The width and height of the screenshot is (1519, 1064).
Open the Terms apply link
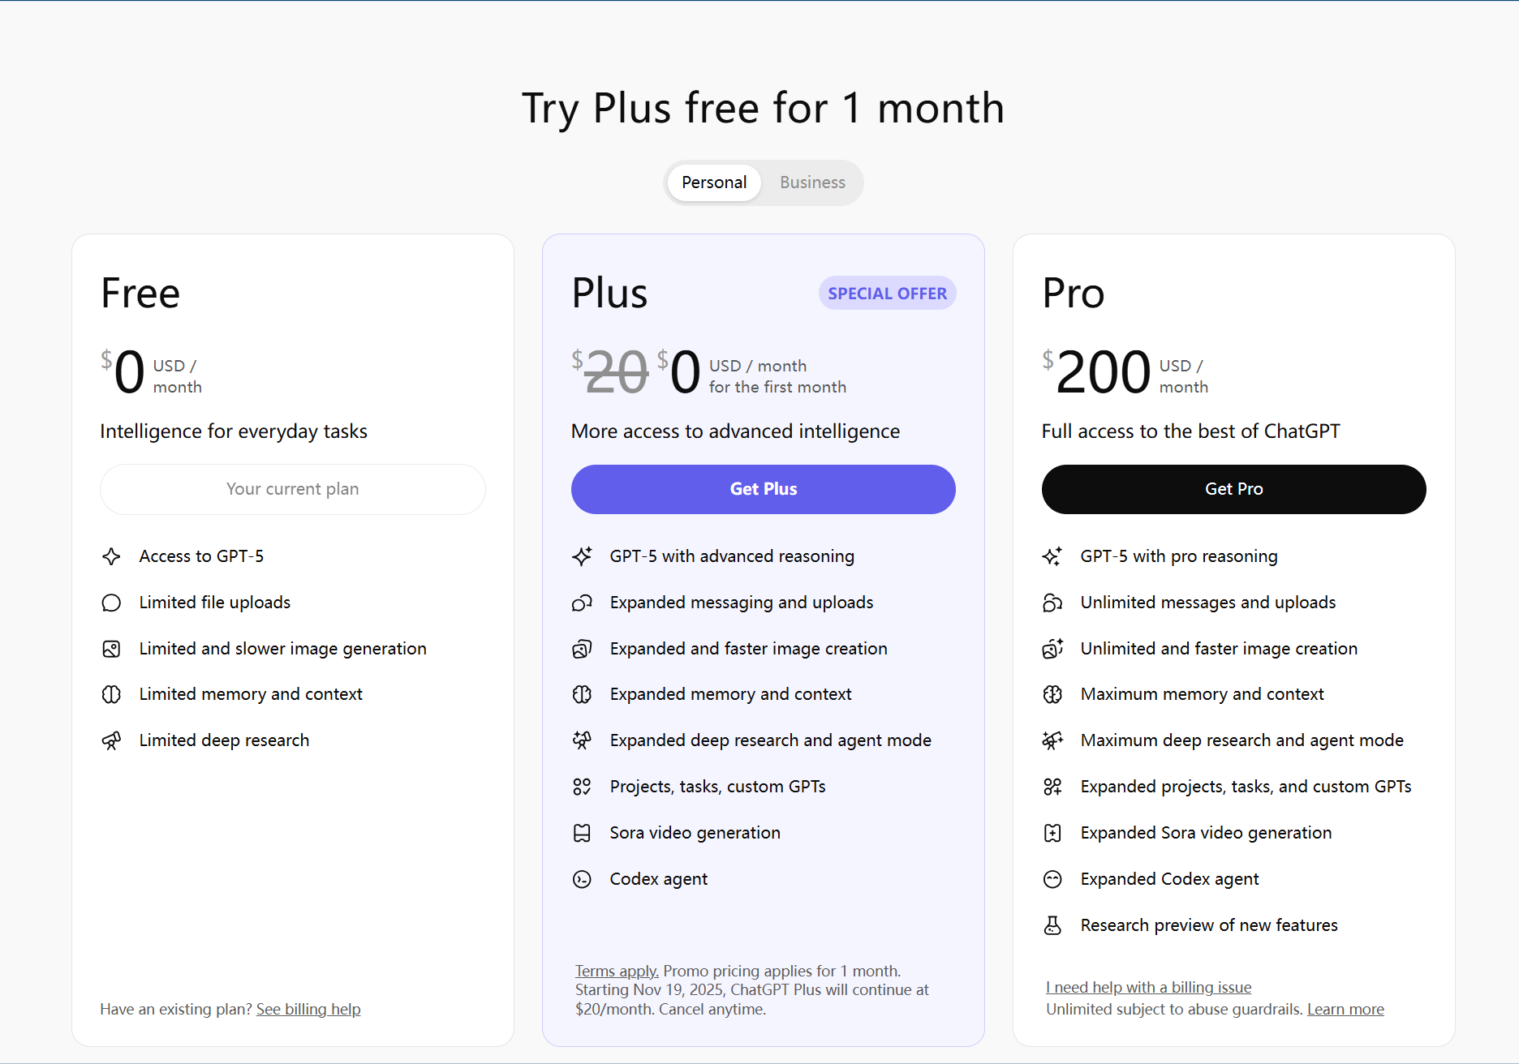[617, 971]
